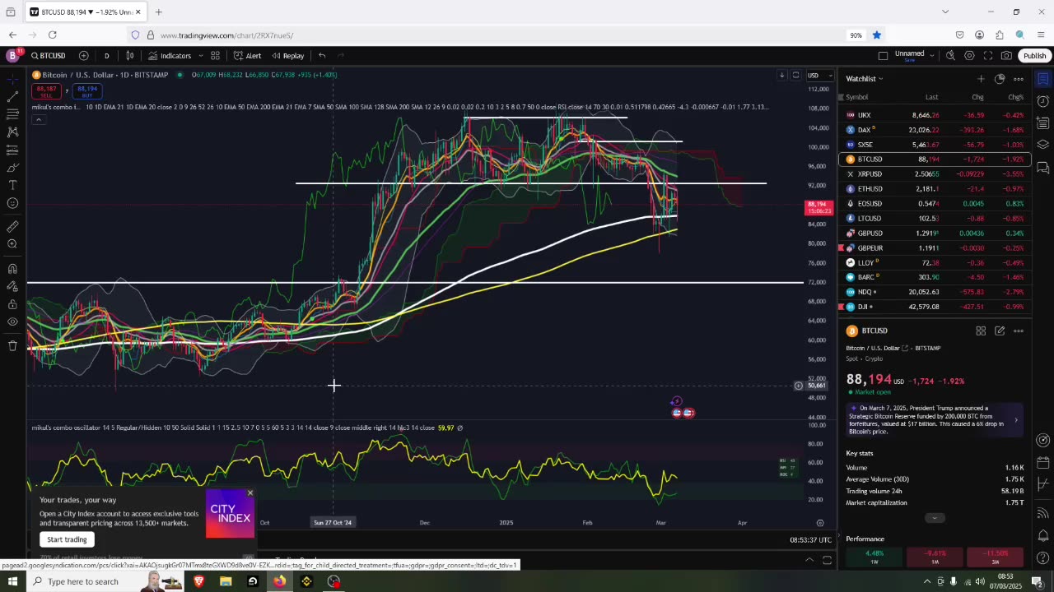Toggle hide all drawings eye icon

pyautogui.click(x=12, y=321)
